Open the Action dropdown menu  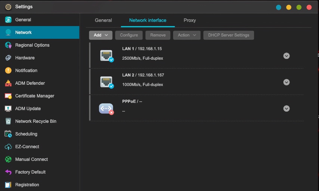pyautogui.click(x=187, y=35)
